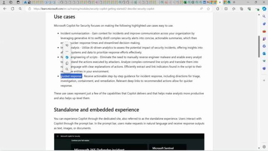Open the profile icon in title bar

(x=4, y=2)
